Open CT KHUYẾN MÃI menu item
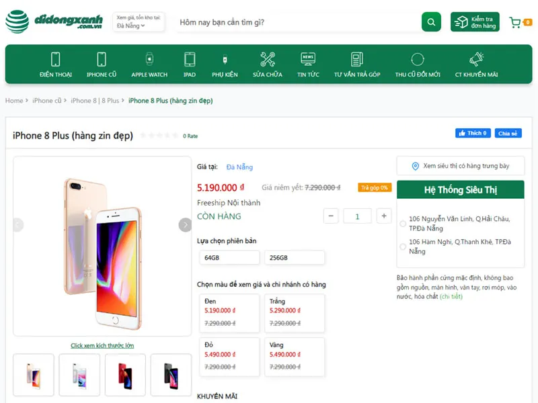 coord(476,75)
